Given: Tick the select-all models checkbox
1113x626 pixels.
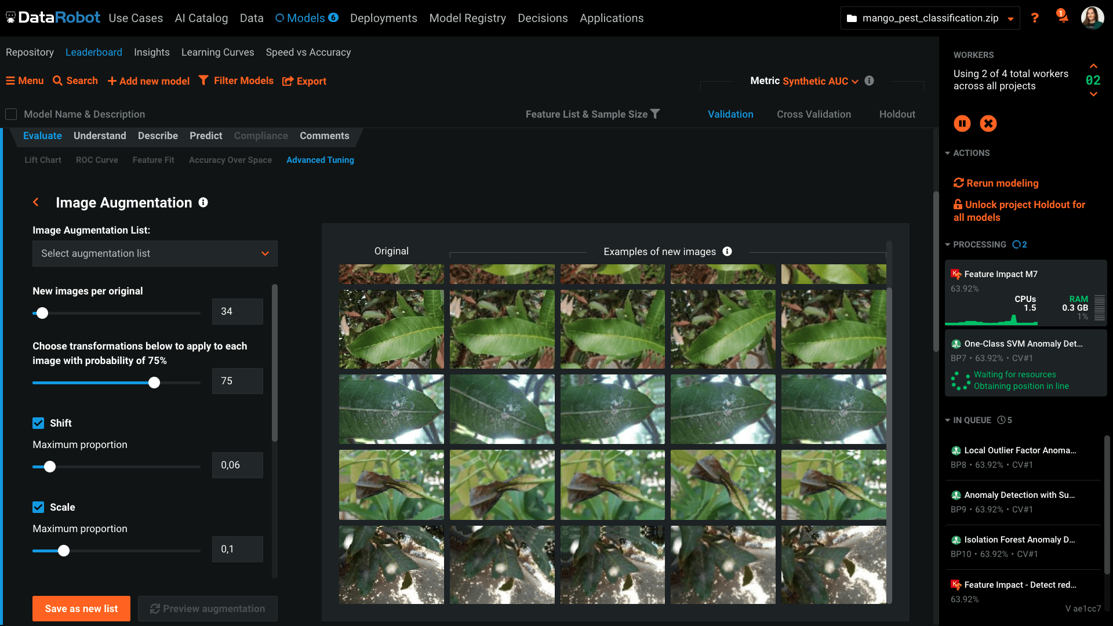Looking at the screenshot, I should (x=11, y=114).
